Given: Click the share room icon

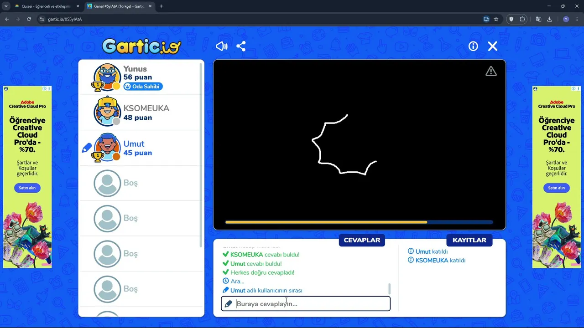Looking at the screenshot, I should click(241, 46).
